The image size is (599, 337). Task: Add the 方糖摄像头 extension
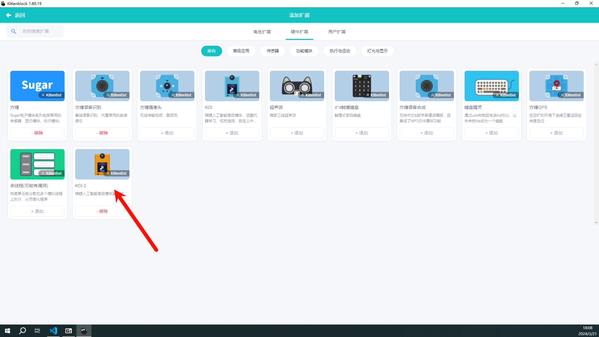(167, 133)
